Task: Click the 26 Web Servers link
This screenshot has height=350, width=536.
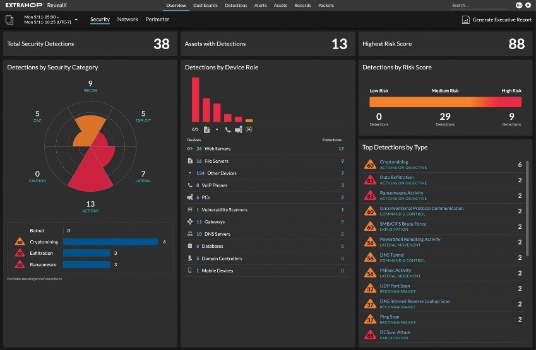Action: 213,149
